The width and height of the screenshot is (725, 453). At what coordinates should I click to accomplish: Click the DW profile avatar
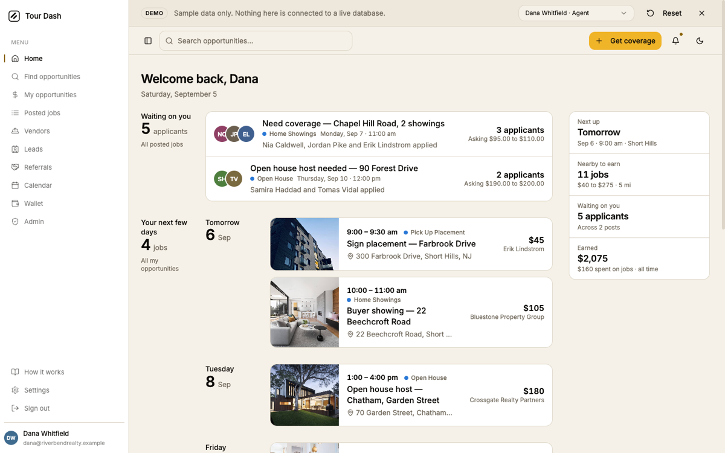[11, 439]
